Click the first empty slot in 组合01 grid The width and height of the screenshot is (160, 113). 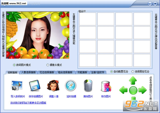88,19
